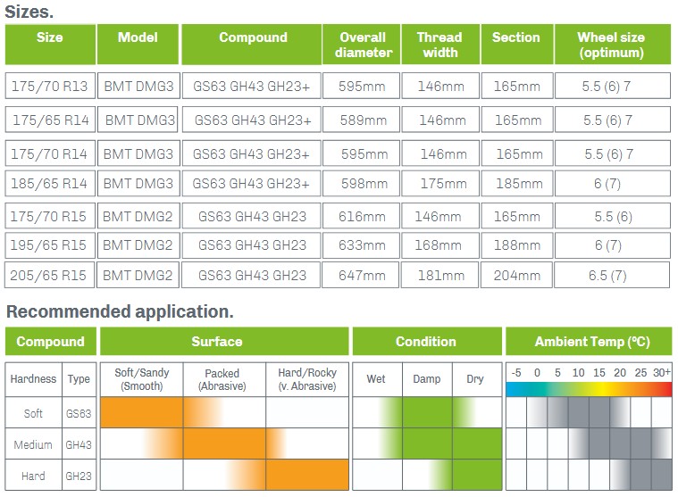678x497 pixels.
Task: Click the 647mm overall diameter cell
Action: (361, 275)
